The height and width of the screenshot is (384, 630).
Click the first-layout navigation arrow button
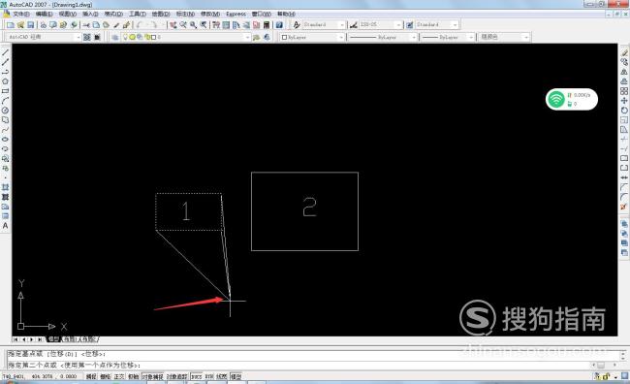[16, 339]
